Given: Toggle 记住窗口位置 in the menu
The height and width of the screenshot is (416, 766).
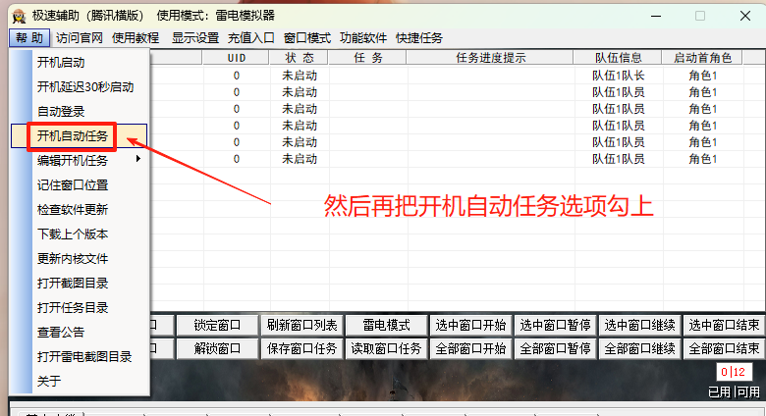Looking at the screenshot, I should tap(73, 184).
